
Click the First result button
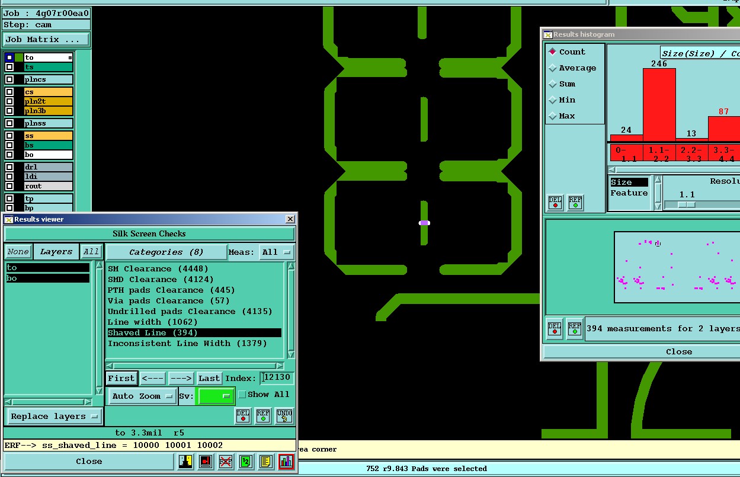coord(121,378)
